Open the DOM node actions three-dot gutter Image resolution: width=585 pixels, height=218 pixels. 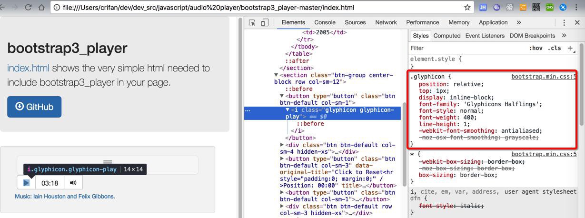point(248,110)
